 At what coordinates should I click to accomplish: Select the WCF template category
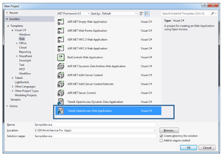pos(22,69)
